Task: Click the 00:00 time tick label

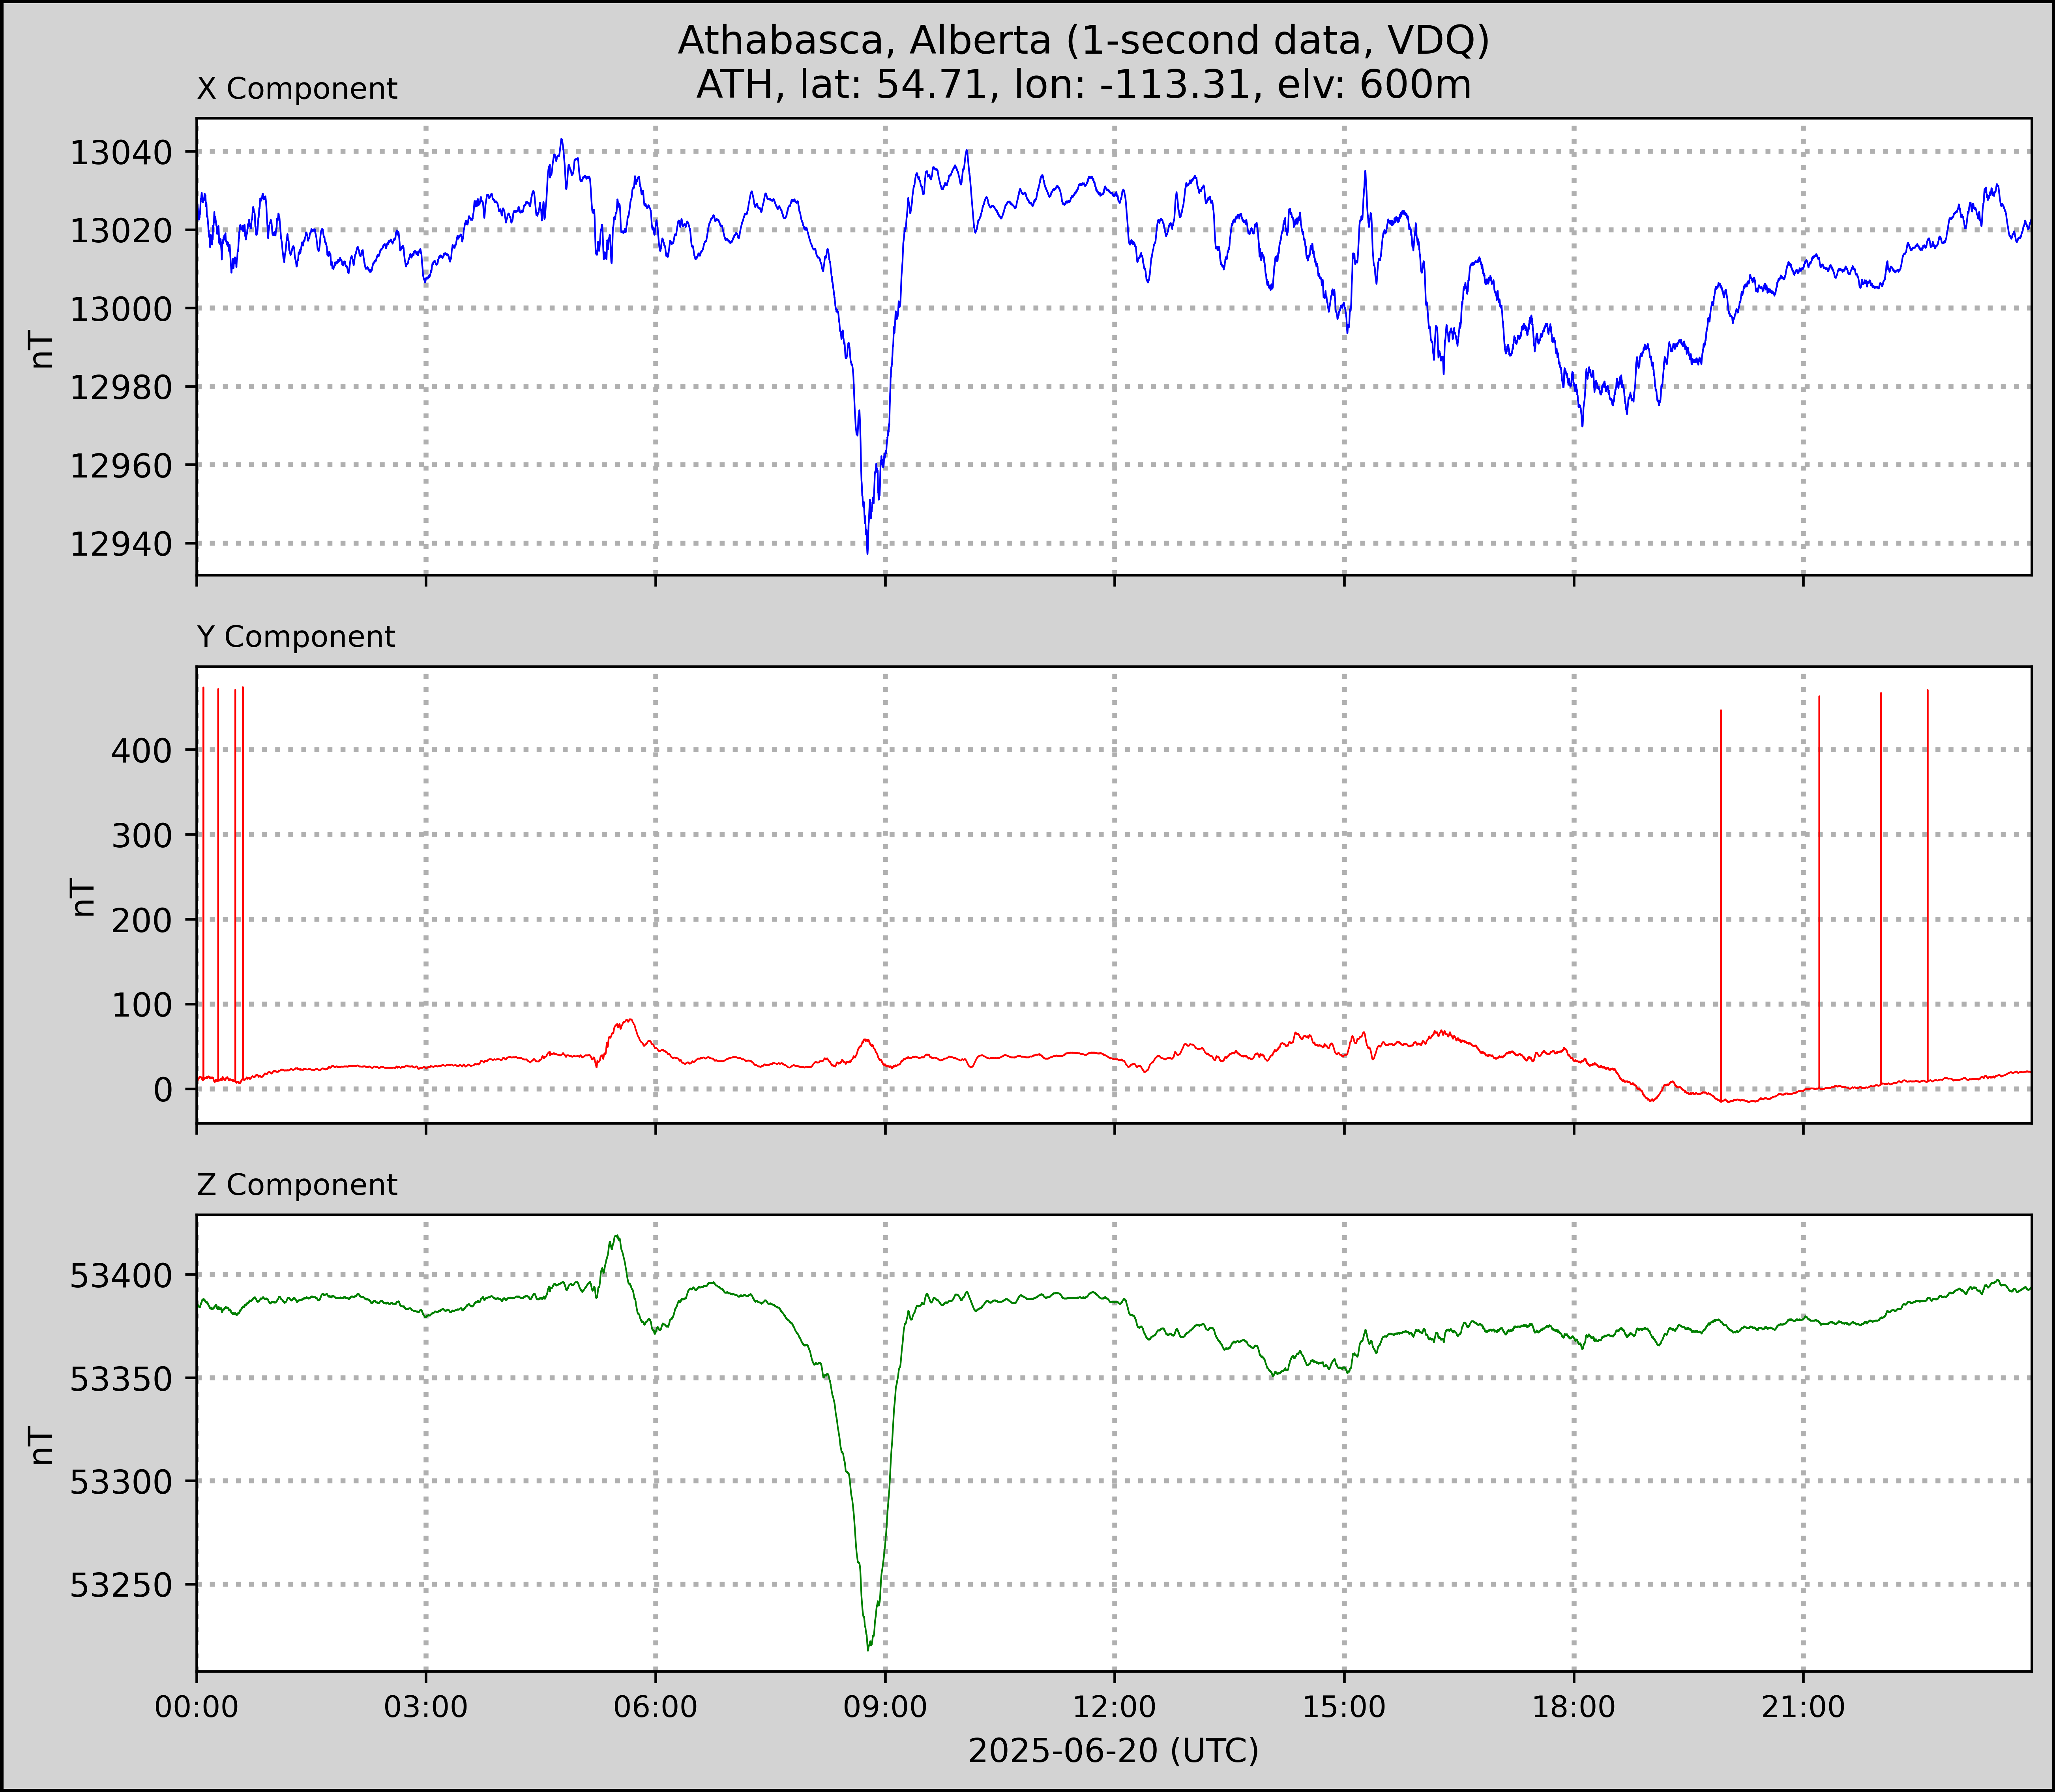Action: [197, 1707]
